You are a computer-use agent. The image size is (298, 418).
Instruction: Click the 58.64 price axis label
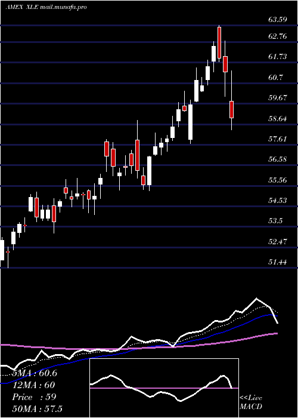pos(278,118)
